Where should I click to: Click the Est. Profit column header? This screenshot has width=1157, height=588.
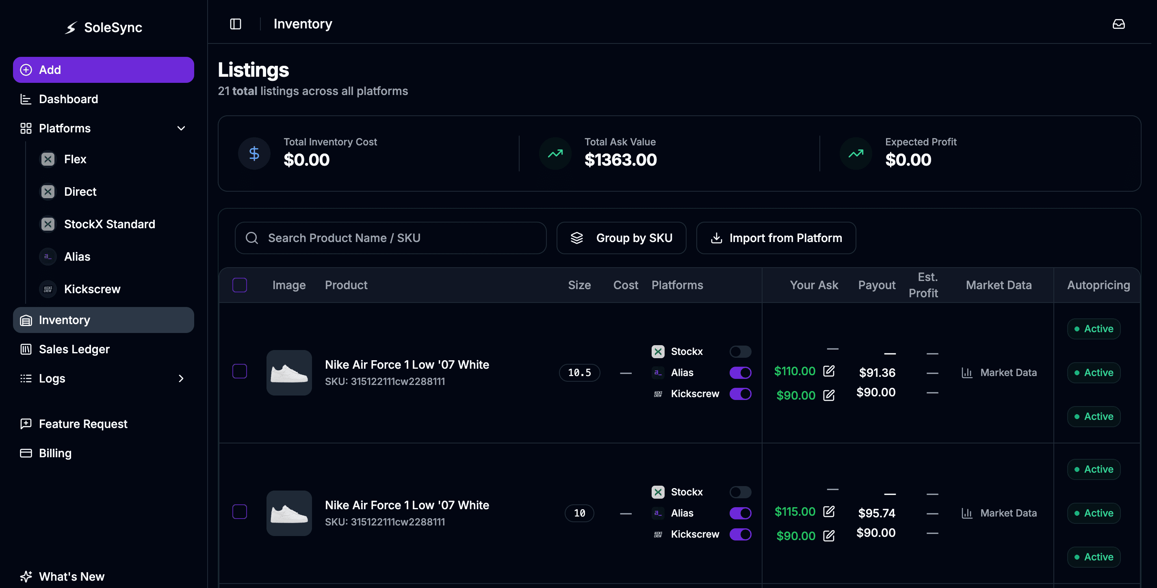(923, 285)
